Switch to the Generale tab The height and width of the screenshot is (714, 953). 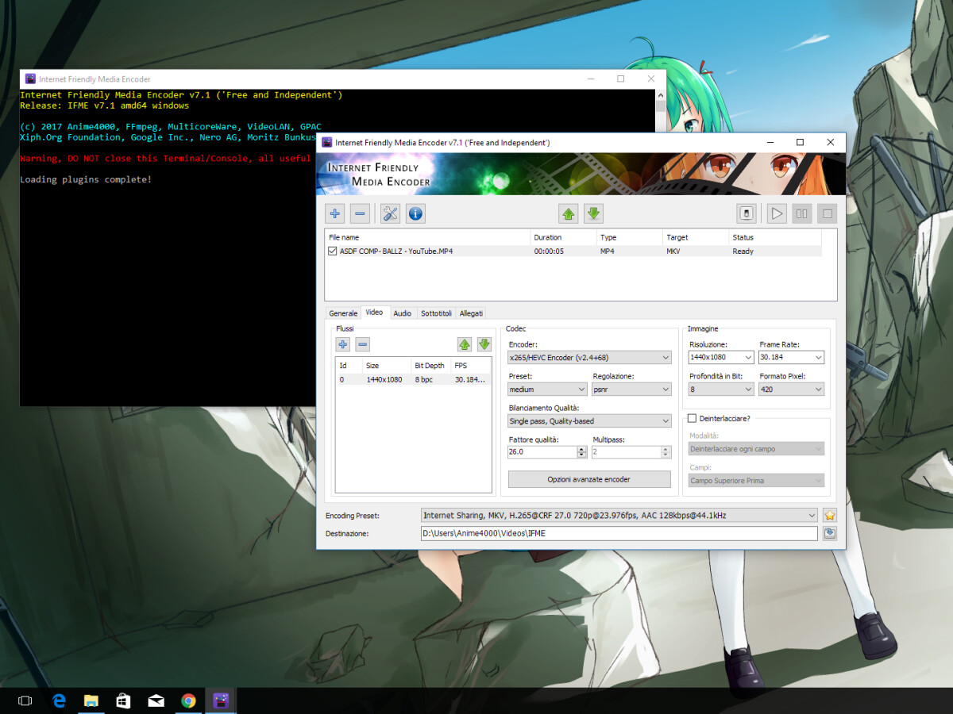click(x=343, y=313)
